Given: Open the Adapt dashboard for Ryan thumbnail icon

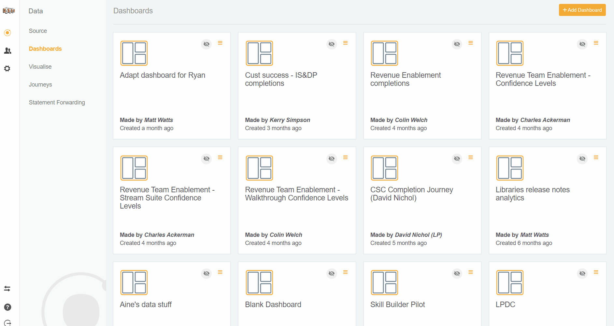Looking at the screenshot, I should [134, 53].
